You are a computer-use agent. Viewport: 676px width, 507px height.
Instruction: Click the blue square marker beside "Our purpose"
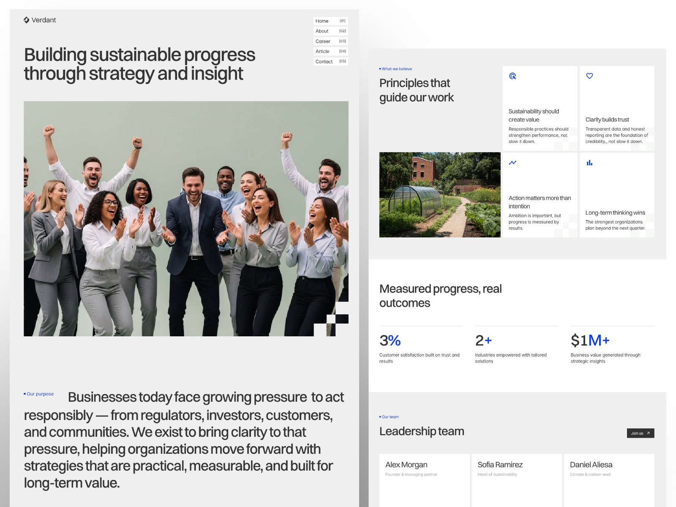pos(25,394)
